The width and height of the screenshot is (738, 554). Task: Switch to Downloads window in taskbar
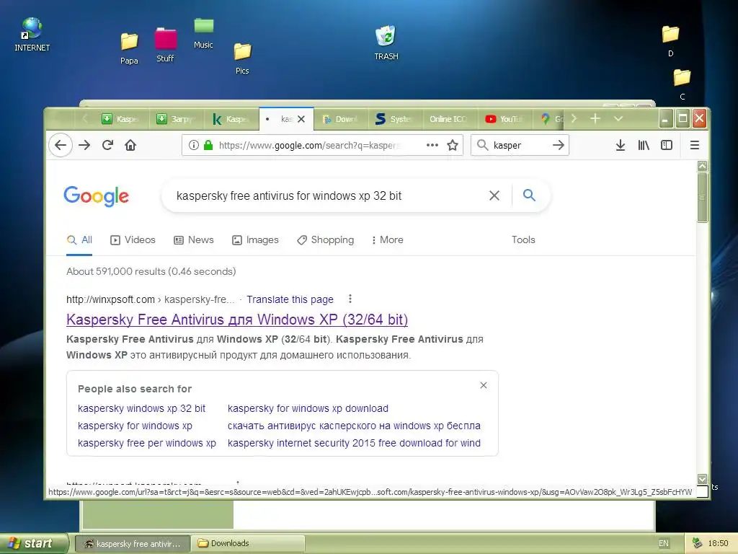pos(248,543)
